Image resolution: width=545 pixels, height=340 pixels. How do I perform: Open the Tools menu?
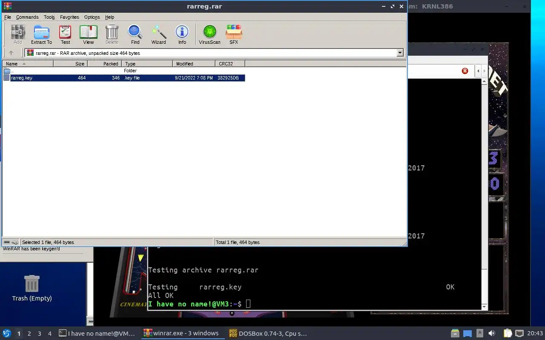[x=49, y=17]
